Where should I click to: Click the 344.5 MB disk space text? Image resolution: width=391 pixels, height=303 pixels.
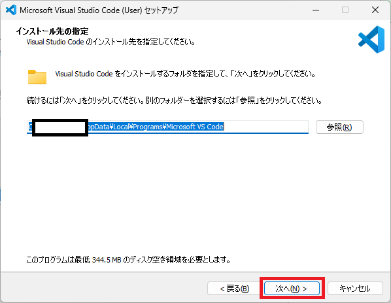tap(107, 260)
